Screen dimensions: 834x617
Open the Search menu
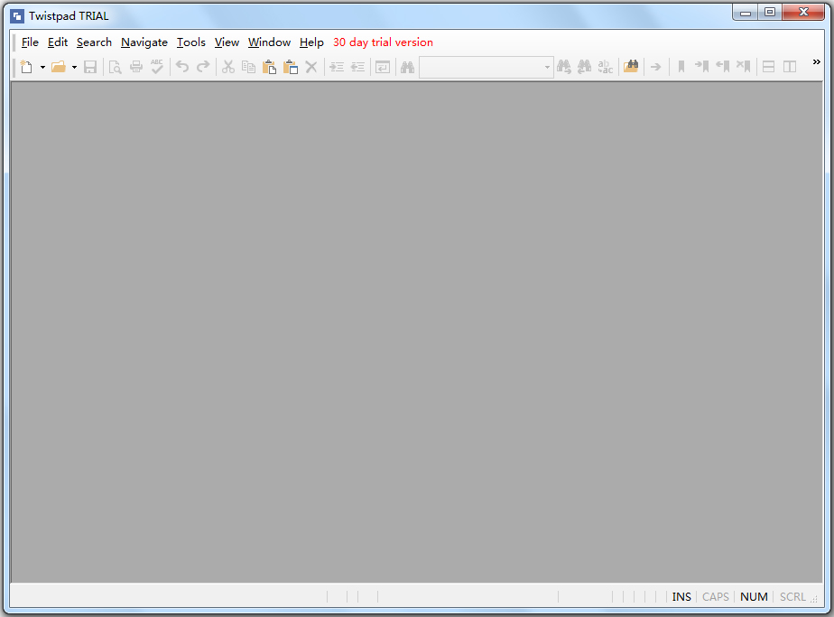[94, 42]
